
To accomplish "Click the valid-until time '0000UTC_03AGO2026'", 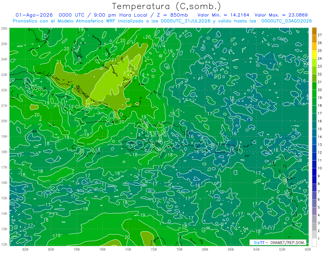I will tap(286, 21).
